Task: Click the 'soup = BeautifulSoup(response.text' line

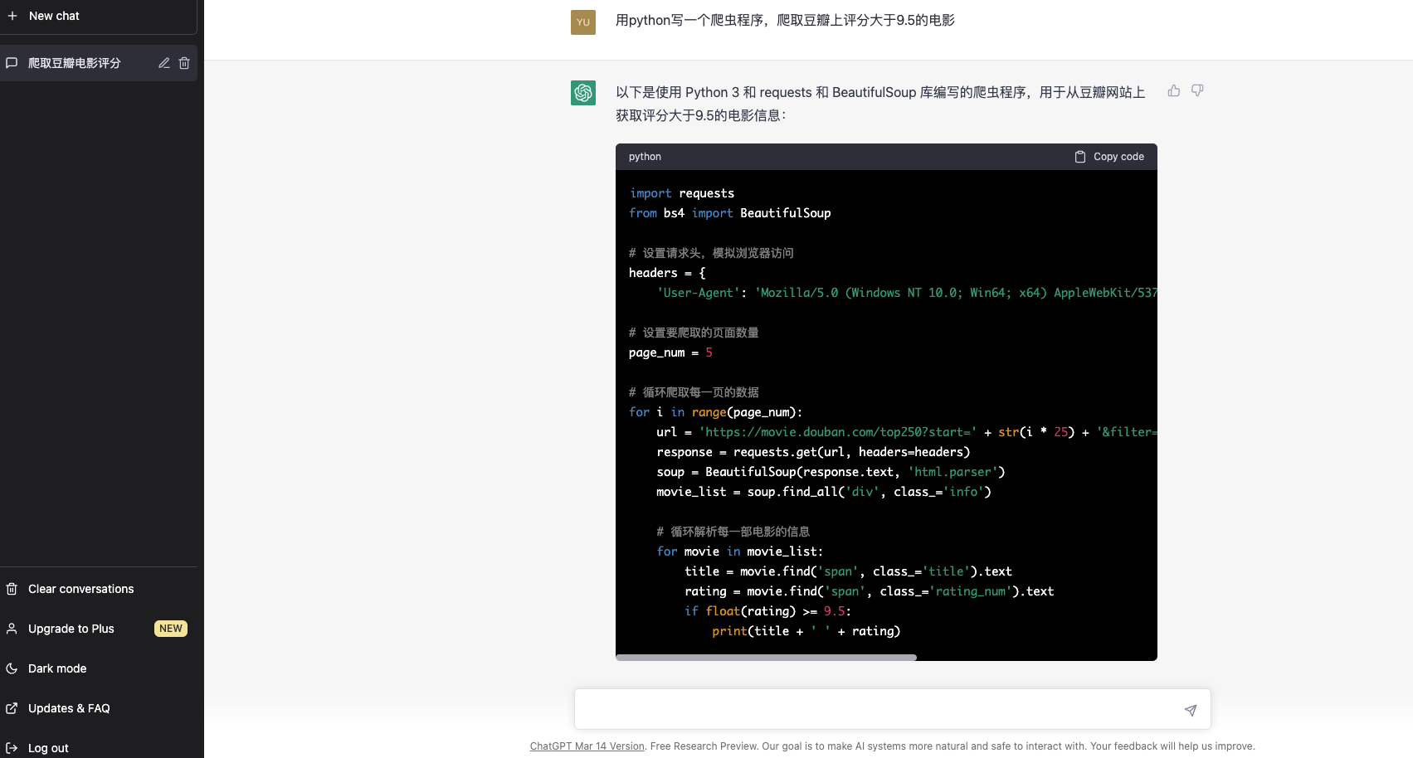Action: tap(831, 472)
